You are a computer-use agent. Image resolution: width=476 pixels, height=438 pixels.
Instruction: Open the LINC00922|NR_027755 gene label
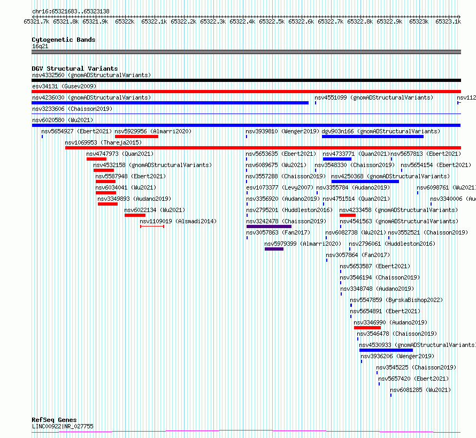63,426
